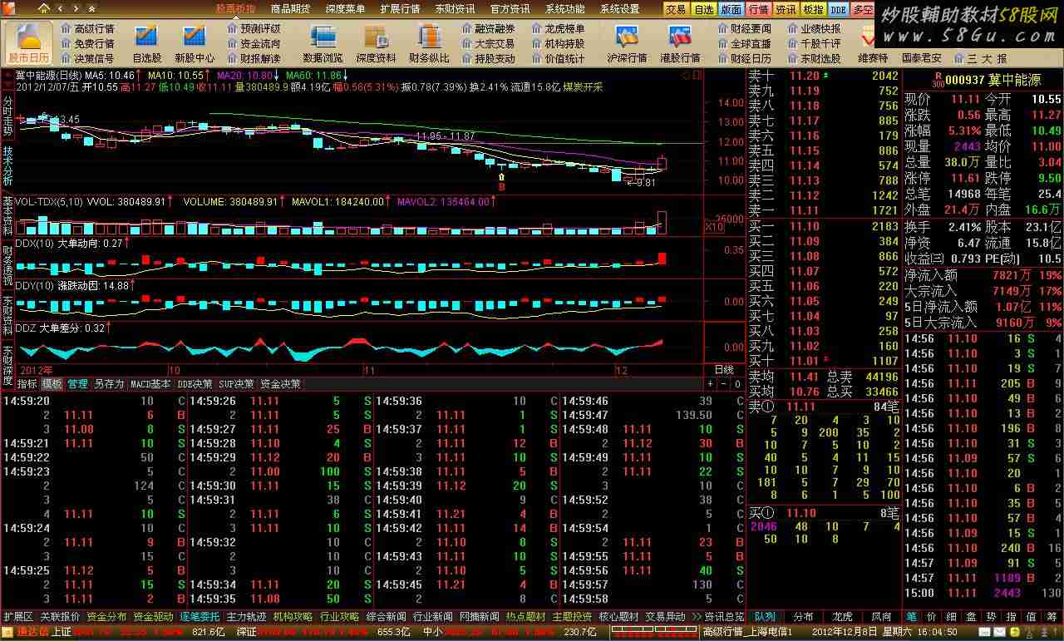Click 技术分析 in left sidebar
The height and width of the screenshot is (641, 1064).
point(7,165)
